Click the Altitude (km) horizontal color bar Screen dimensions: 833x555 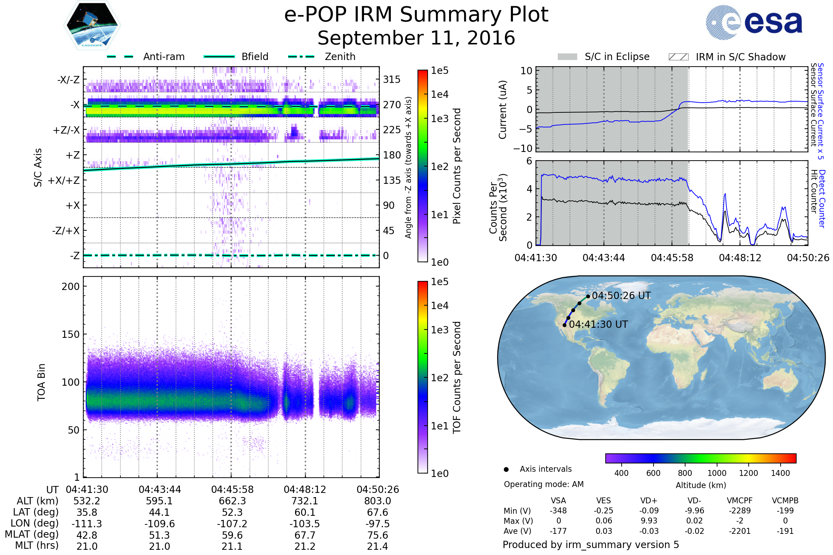click(700, 458)
